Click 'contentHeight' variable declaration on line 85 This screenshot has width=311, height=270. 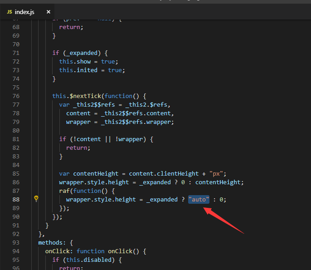click(x=96, y=173)
